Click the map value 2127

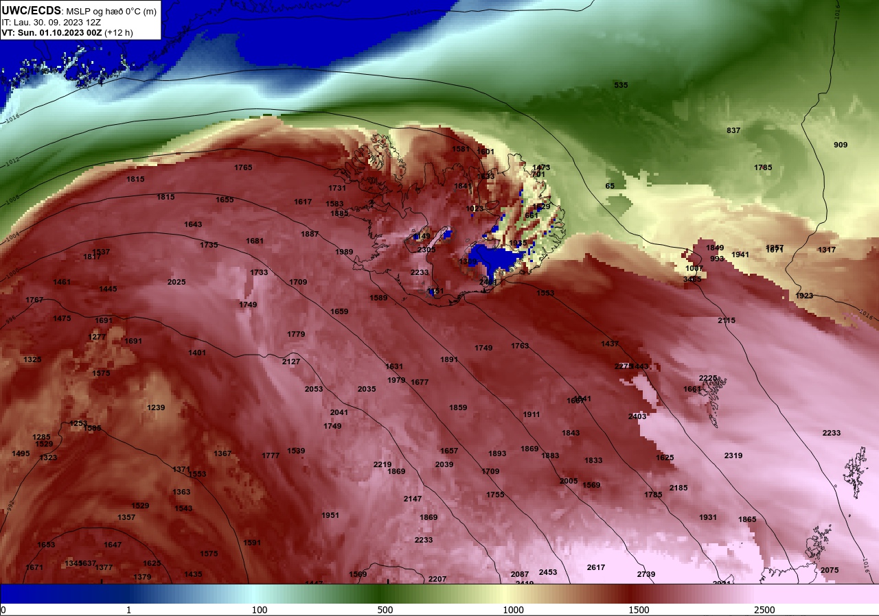click(291, 362)
